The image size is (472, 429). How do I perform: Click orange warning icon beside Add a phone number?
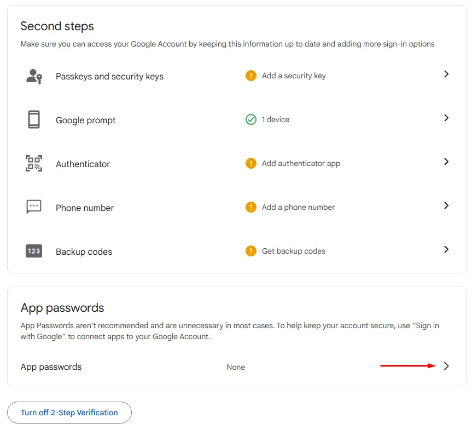tap(251, 207)
